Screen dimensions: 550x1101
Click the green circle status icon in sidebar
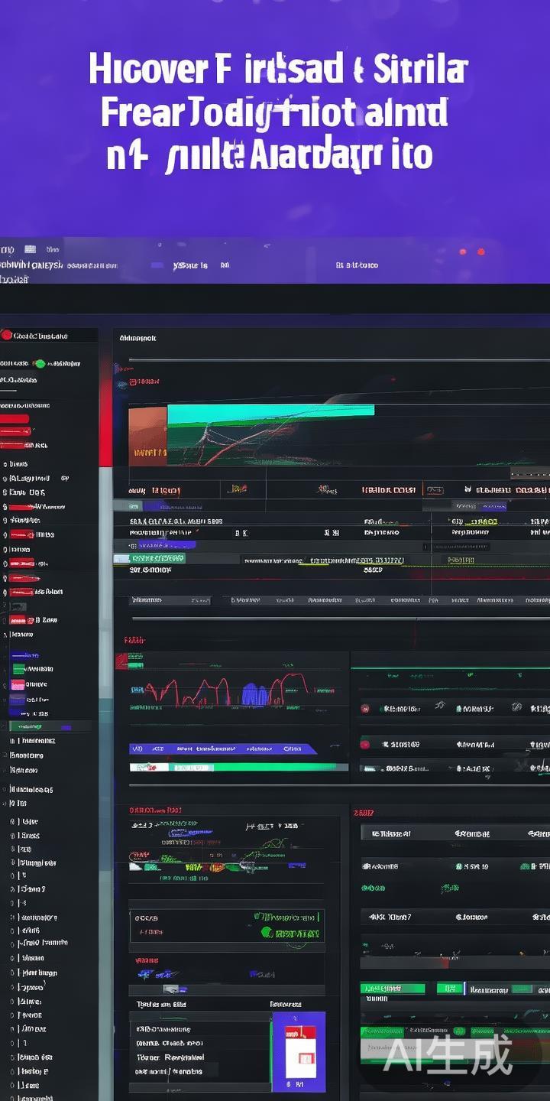point(40,364)
